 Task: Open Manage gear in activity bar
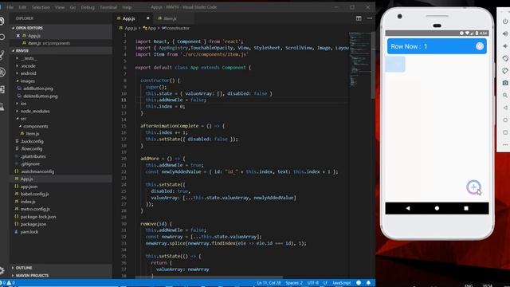[2, 270]
